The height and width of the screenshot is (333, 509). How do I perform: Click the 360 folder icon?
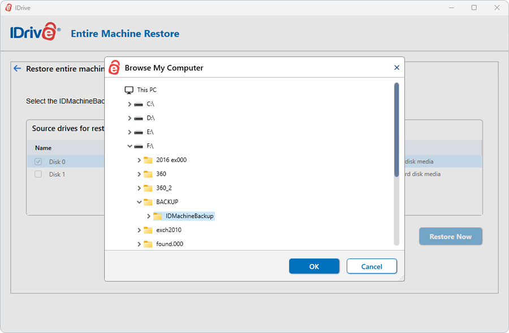coord(148,174)
